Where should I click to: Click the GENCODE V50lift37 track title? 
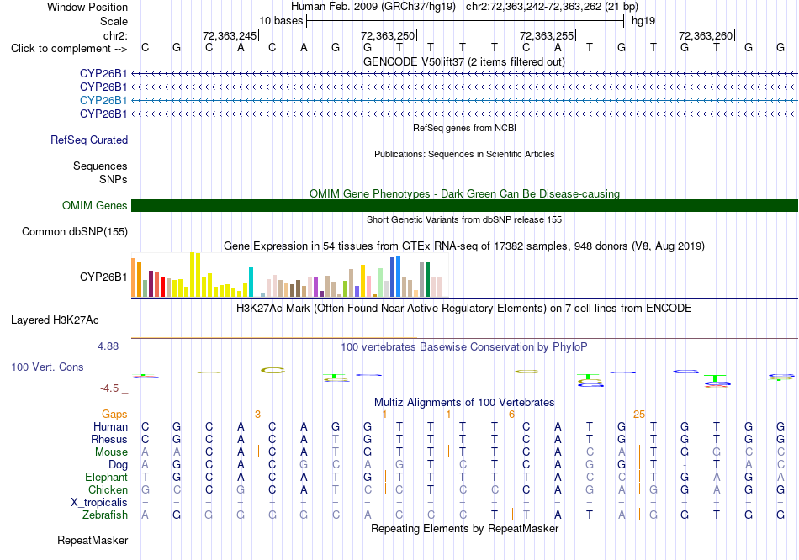click(x=464, y=61)
